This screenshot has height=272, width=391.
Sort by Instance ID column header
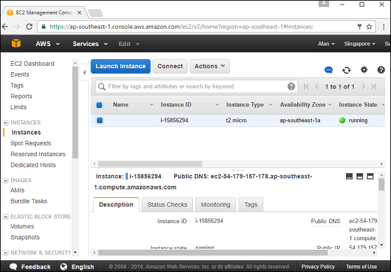[x=176, y=105]
